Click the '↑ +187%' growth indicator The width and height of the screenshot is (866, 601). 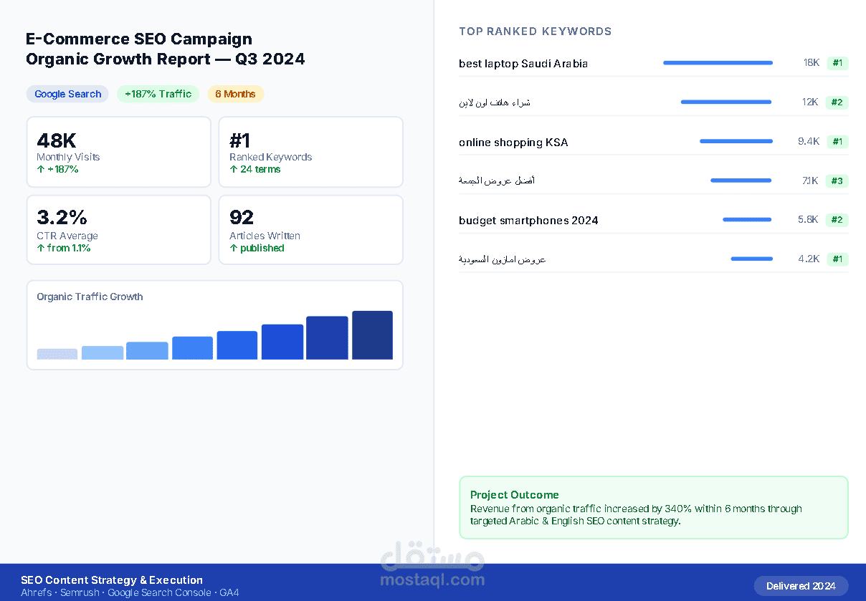pyautogui.click(x=57, y=170)
